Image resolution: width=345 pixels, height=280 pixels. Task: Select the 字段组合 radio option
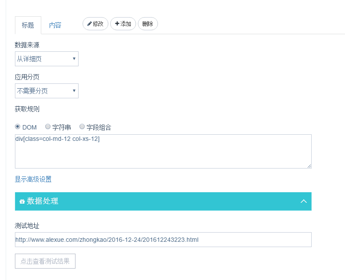(x=82, y=126)
